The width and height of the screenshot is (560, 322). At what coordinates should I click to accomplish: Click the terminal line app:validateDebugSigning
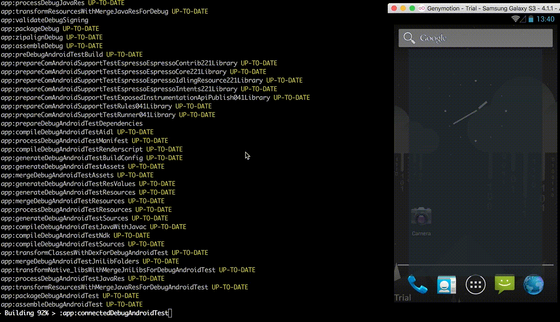45,20
